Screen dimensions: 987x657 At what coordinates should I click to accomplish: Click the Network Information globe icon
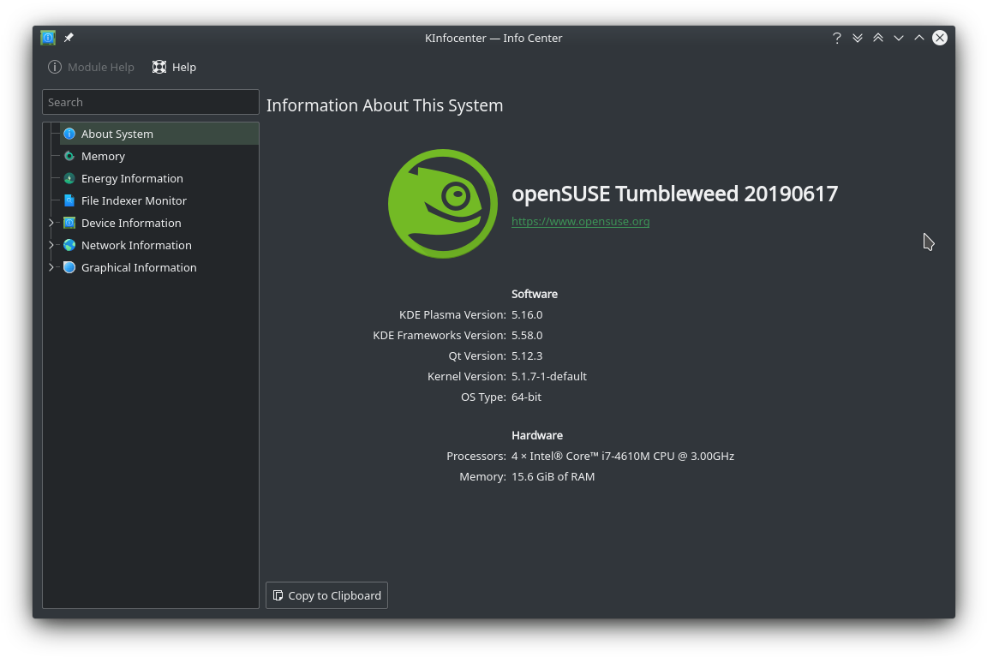[x=69, y=245]
